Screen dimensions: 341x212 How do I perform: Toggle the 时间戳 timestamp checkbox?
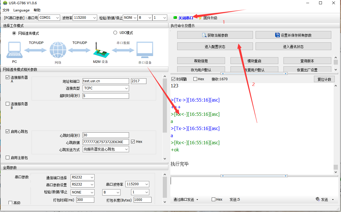point(173,79)
